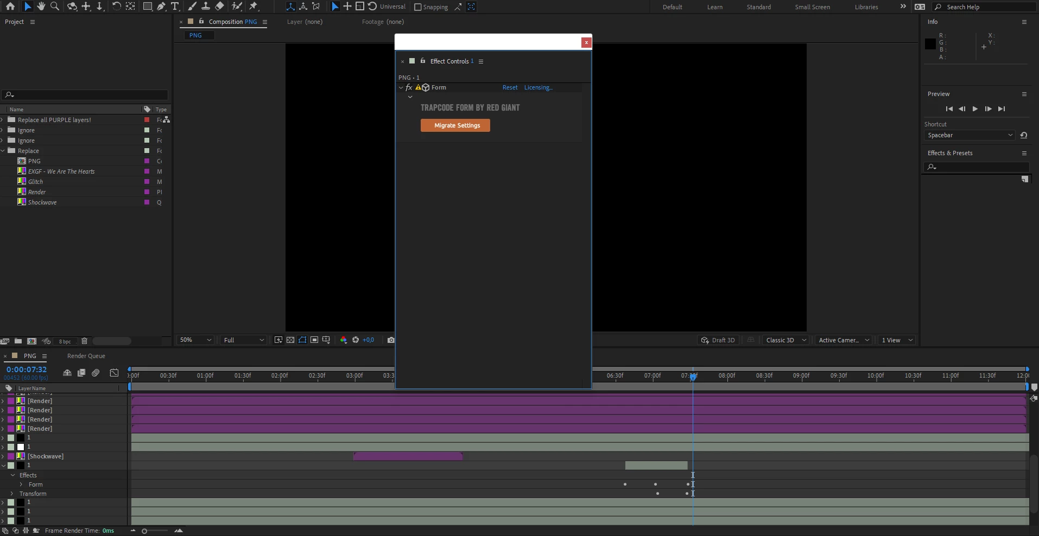Select the Brush tool
This screenshot has width=1039, height=536.
click(x=192, y=7)
